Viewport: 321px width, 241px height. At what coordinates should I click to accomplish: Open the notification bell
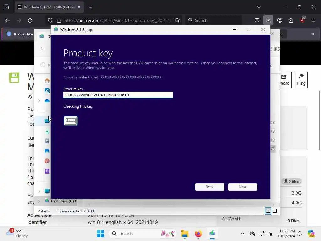point(300,233)
